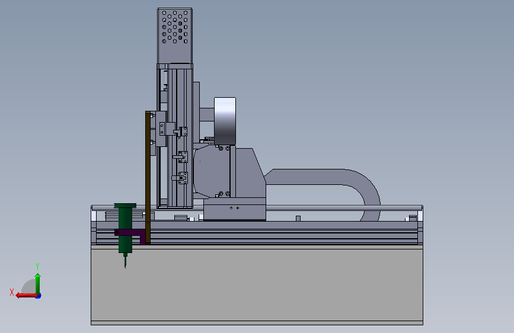Select the large gray base panel
The height and width of the screenshot is (333, 514).
tap(257, 285)
